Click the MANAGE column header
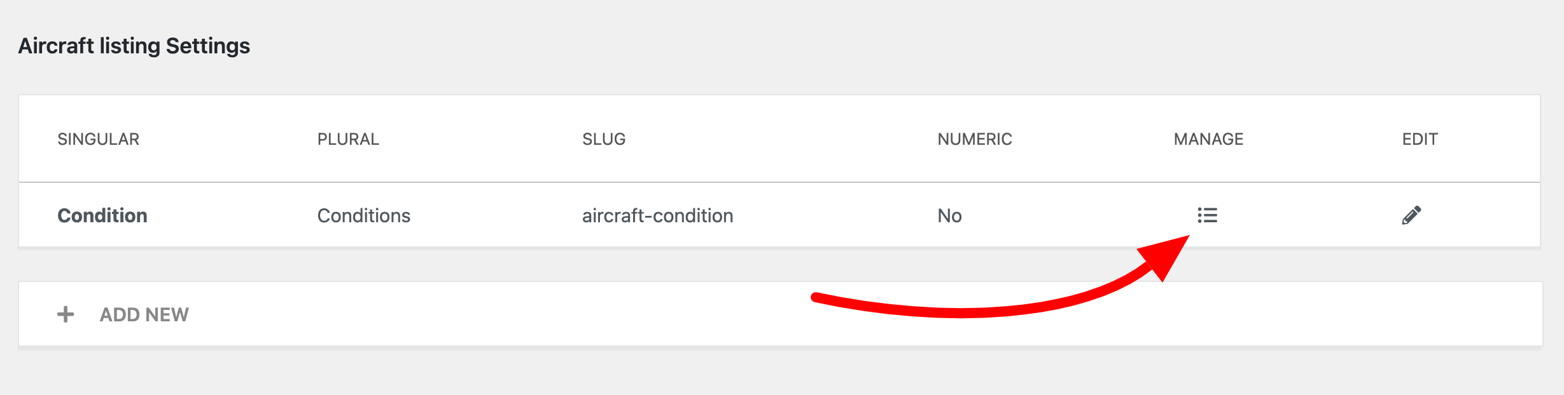This screenshot has height=395, width=1564. pos(1208,139)
